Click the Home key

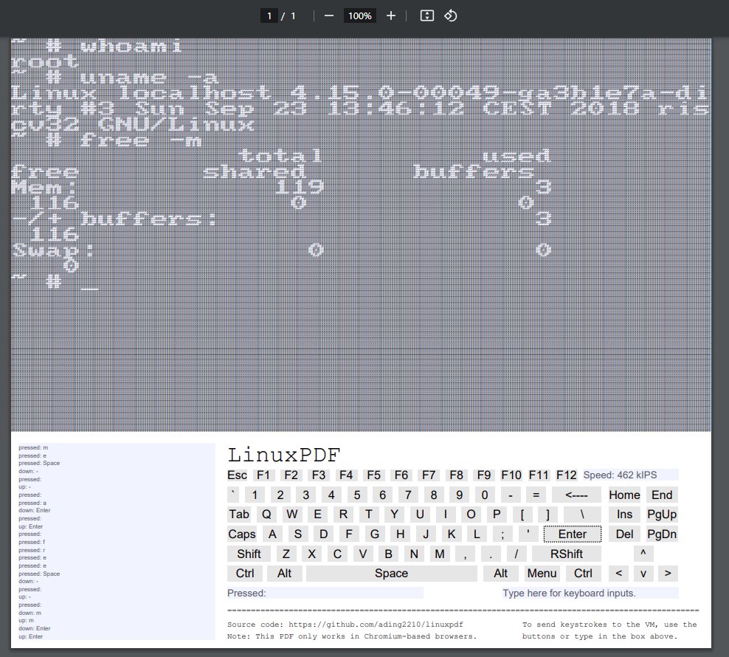pos(624,495)
